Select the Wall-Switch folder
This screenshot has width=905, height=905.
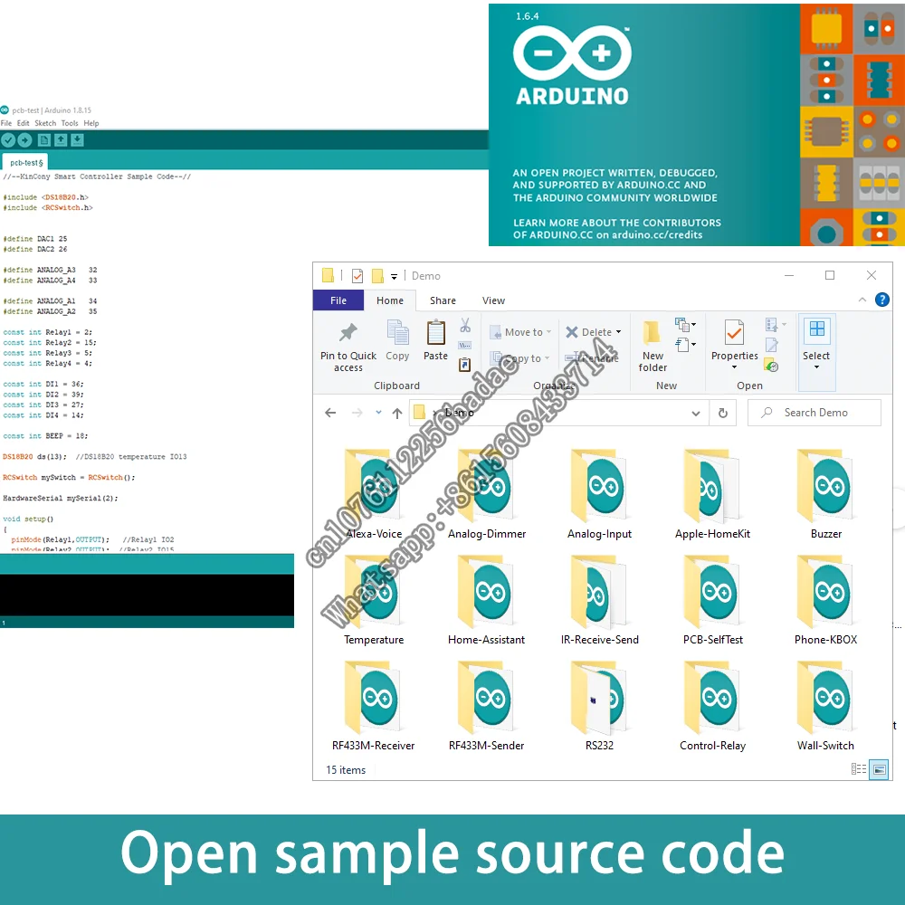click(826, 707)
